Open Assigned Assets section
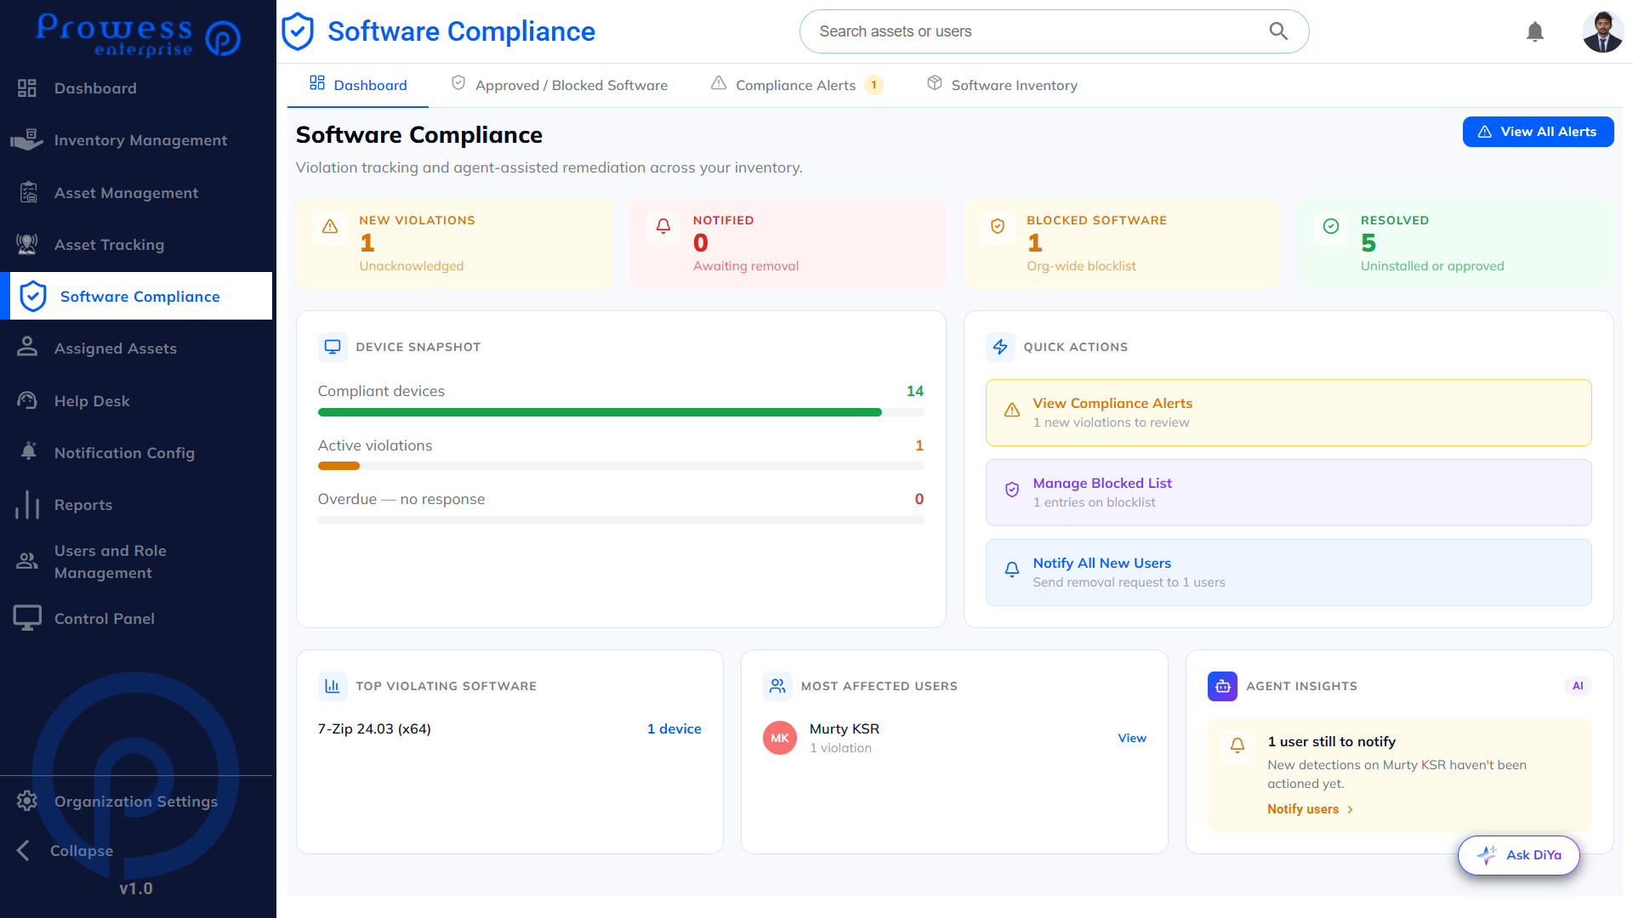Image resolution: width=1633 pixels, height=918 pixels. click(136, 348)
